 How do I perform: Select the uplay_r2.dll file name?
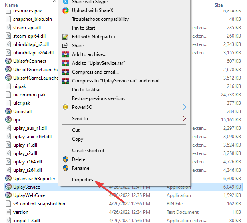click(25, 153)
